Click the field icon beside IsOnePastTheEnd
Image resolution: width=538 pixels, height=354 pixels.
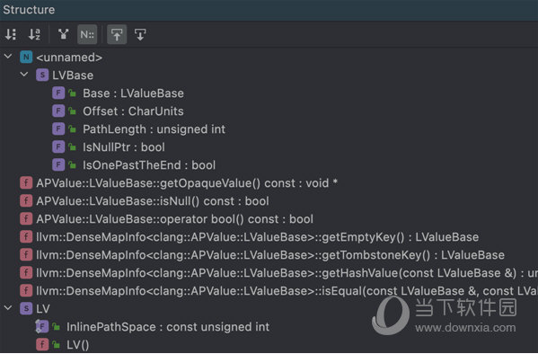pyautogui.click(x=58, y=164)
